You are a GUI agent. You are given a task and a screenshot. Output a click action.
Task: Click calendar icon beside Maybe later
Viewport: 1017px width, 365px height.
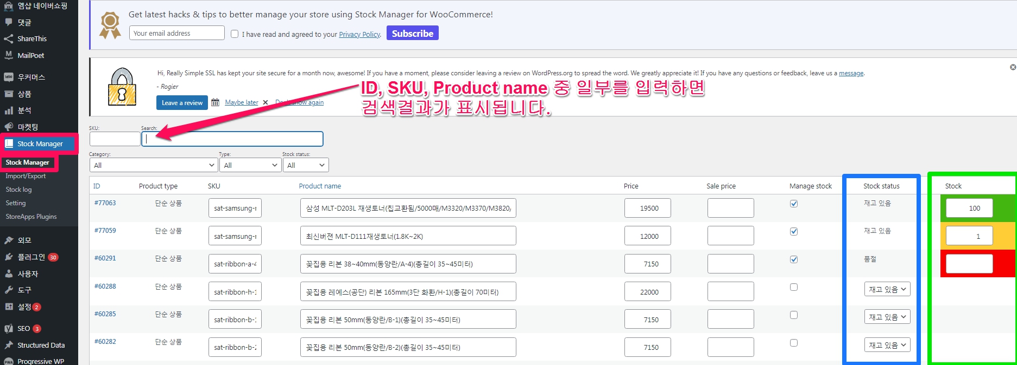click(215, 102)
